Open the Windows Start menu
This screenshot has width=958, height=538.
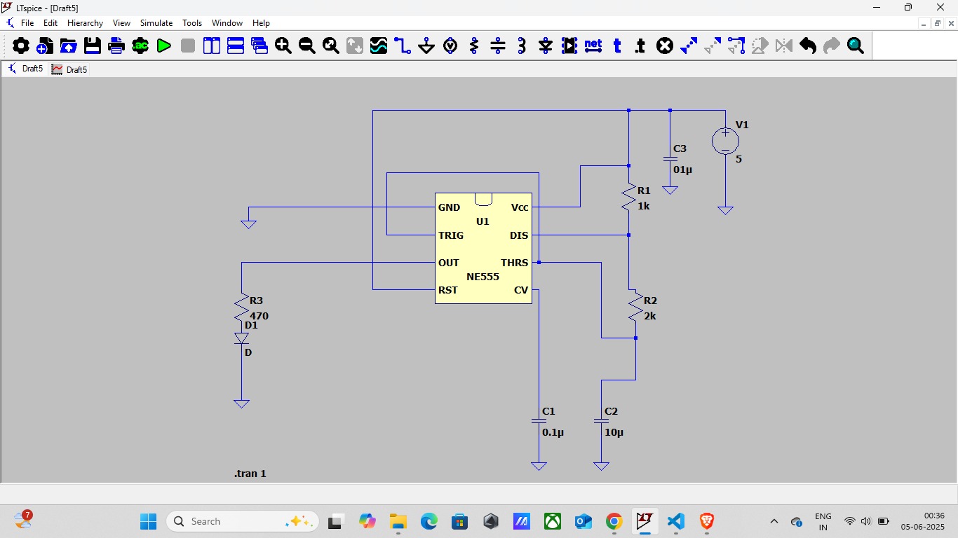click(149, 521)
